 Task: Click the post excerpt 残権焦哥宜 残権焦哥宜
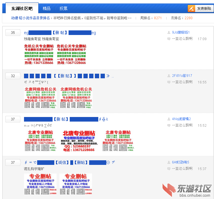(x=41, y=39)
